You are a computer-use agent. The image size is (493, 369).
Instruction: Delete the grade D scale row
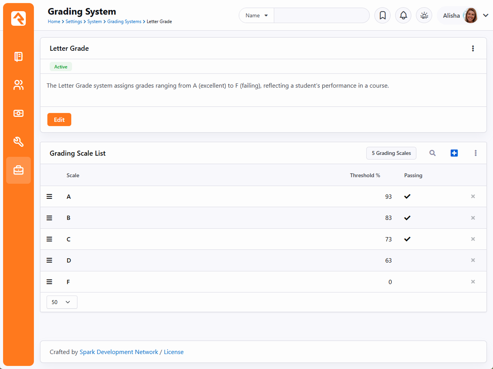[473, 260]
